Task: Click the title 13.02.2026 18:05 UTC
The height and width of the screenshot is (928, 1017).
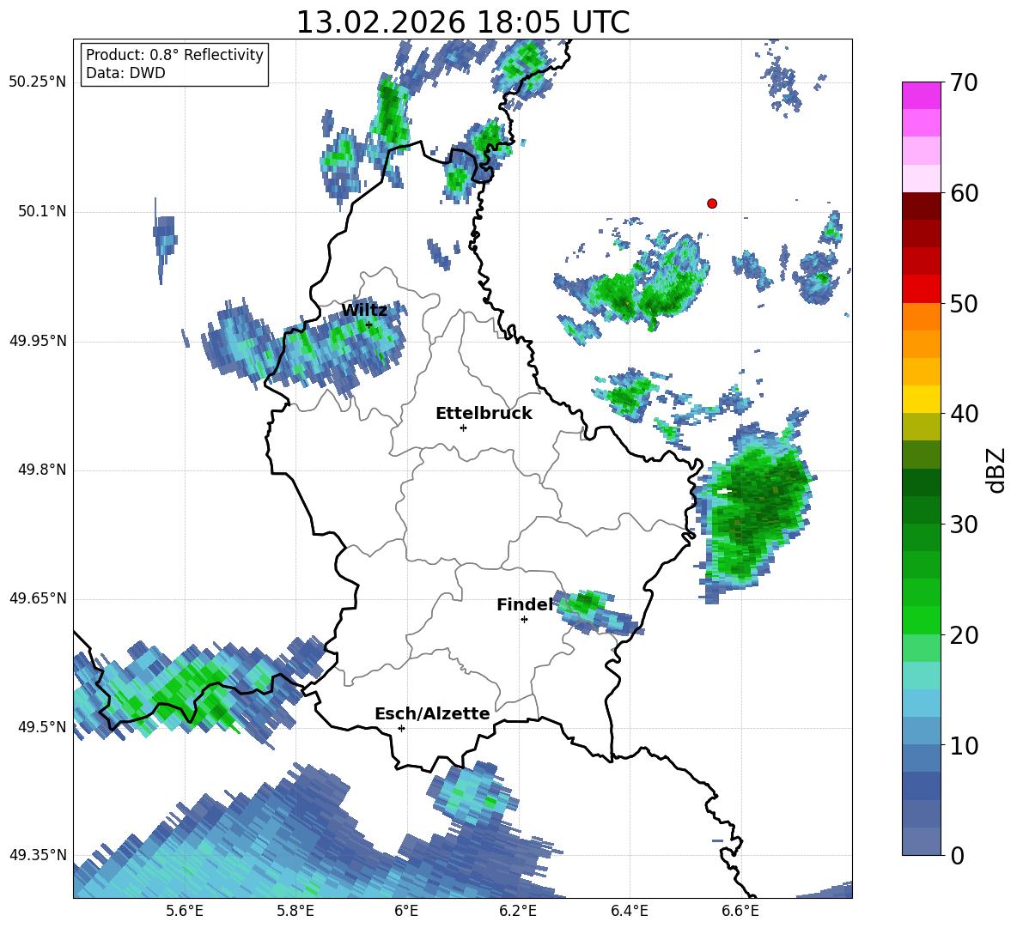Action: (462, 22)
